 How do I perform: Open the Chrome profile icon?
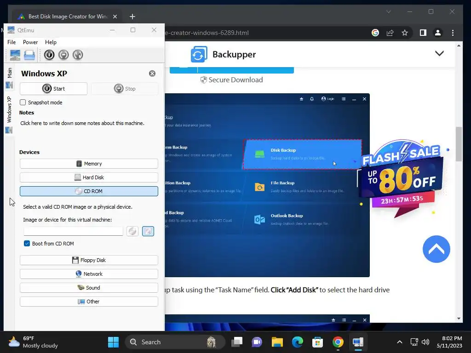click(438, 33)
